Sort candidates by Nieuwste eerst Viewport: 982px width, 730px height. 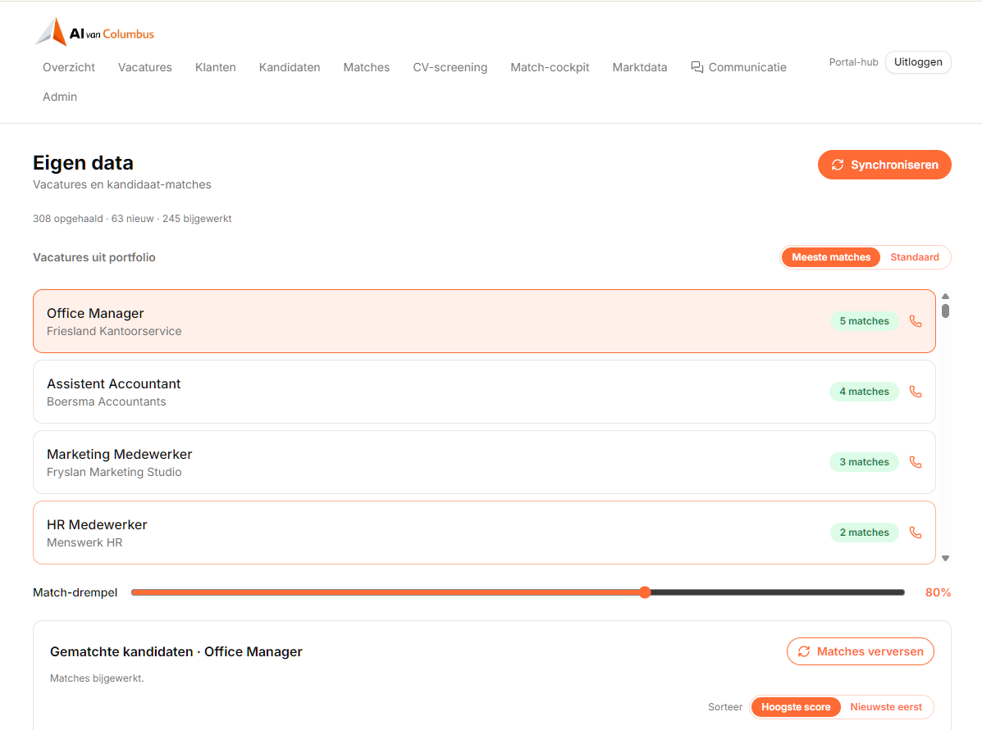885,707
